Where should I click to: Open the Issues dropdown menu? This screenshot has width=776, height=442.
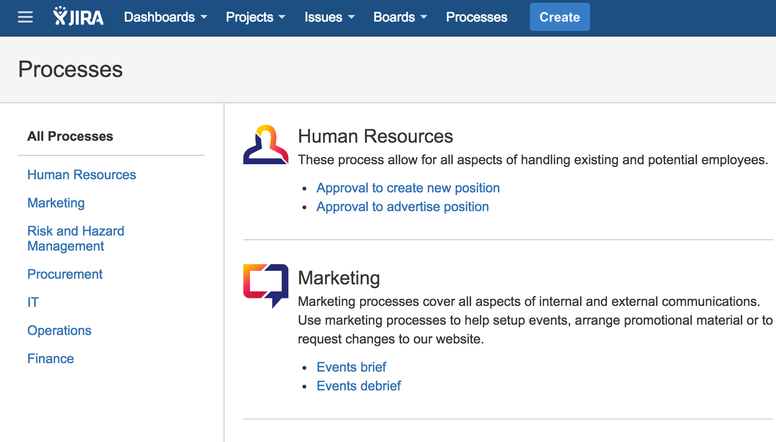point(329,17)
